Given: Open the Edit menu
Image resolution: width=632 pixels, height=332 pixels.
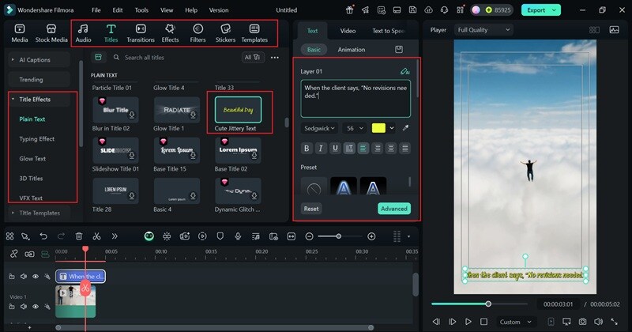Looking at the screenshot, I should pyautogui.click(x=117, y=10).
